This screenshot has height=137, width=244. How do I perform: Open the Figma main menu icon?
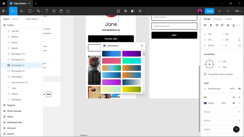(x=3, y=11)
